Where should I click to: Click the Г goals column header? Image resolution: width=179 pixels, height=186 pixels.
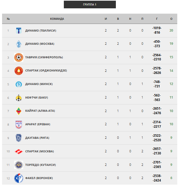click(x=157, y=19)
